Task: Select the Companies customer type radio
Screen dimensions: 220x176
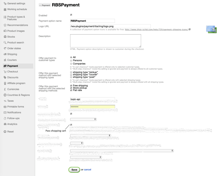Action: 71,64
